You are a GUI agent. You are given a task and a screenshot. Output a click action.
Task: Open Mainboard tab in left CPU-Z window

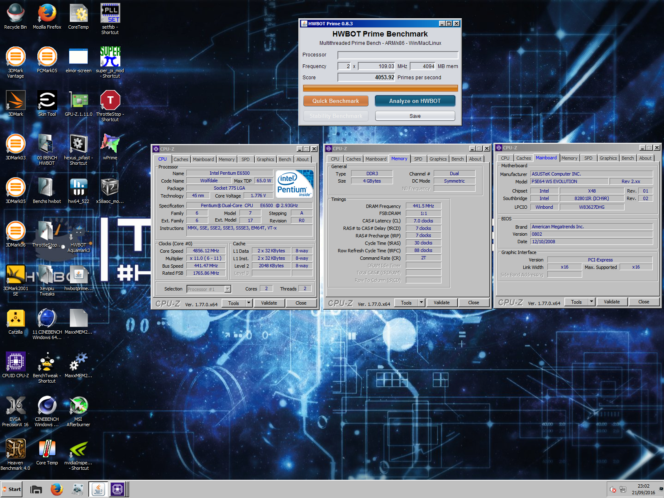click(x=203, y=159)
